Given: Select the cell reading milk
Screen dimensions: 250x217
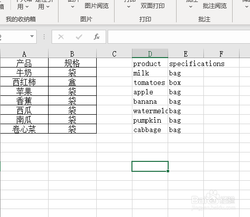Looking at the screenshot, I should (150, 72).
